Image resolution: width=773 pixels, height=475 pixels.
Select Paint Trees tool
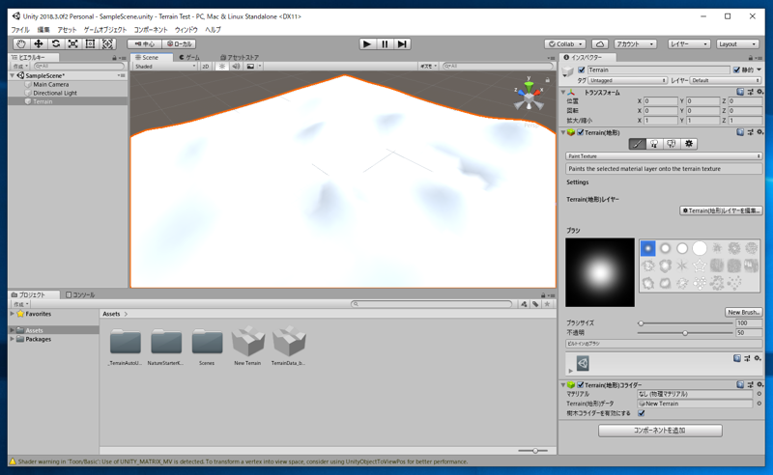pos(654,144)
